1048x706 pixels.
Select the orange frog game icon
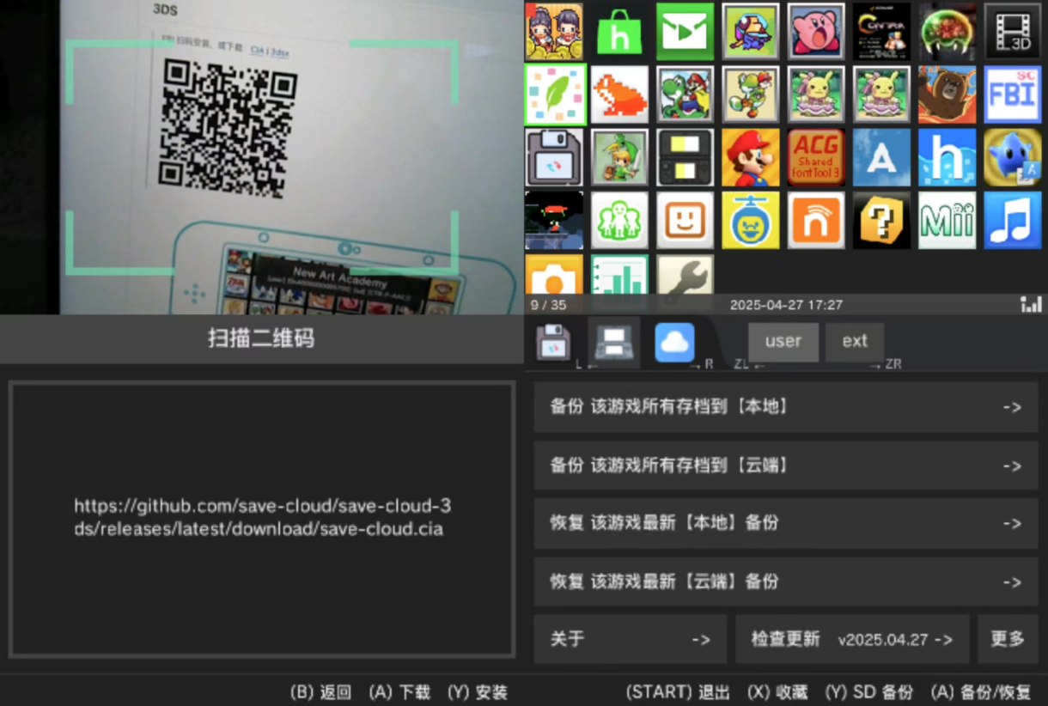coord(619,94)
